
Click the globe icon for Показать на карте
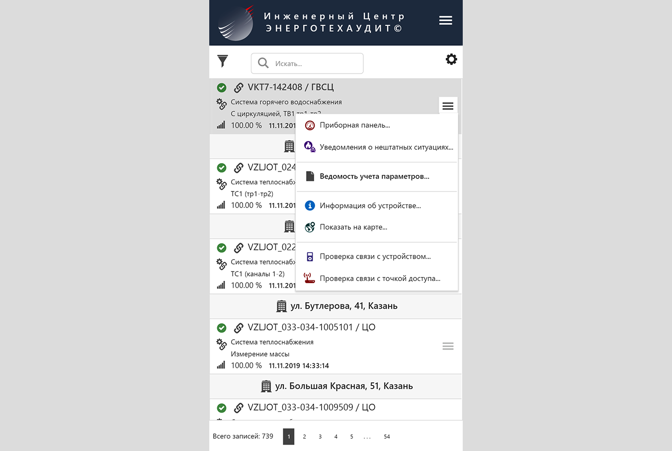click(x=310, y=227)
